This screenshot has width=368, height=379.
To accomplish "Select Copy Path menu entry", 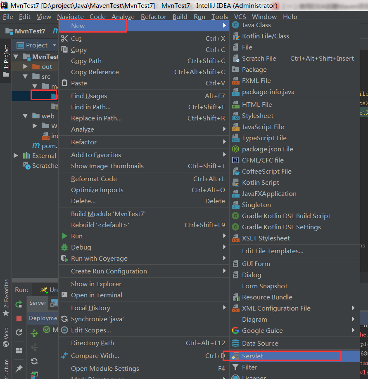I will (144, 61).
